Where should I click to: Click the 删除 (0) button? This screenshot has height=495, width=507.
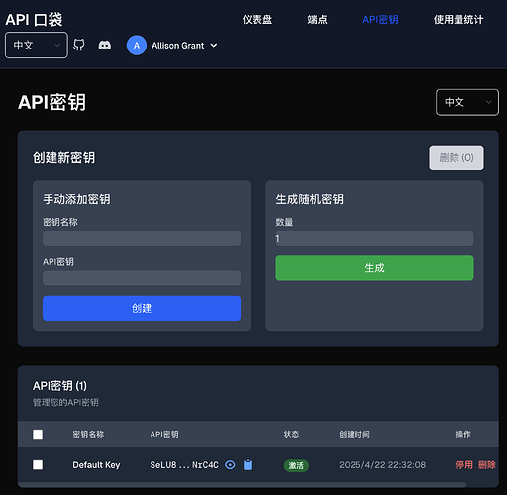(x=456, y=157)
